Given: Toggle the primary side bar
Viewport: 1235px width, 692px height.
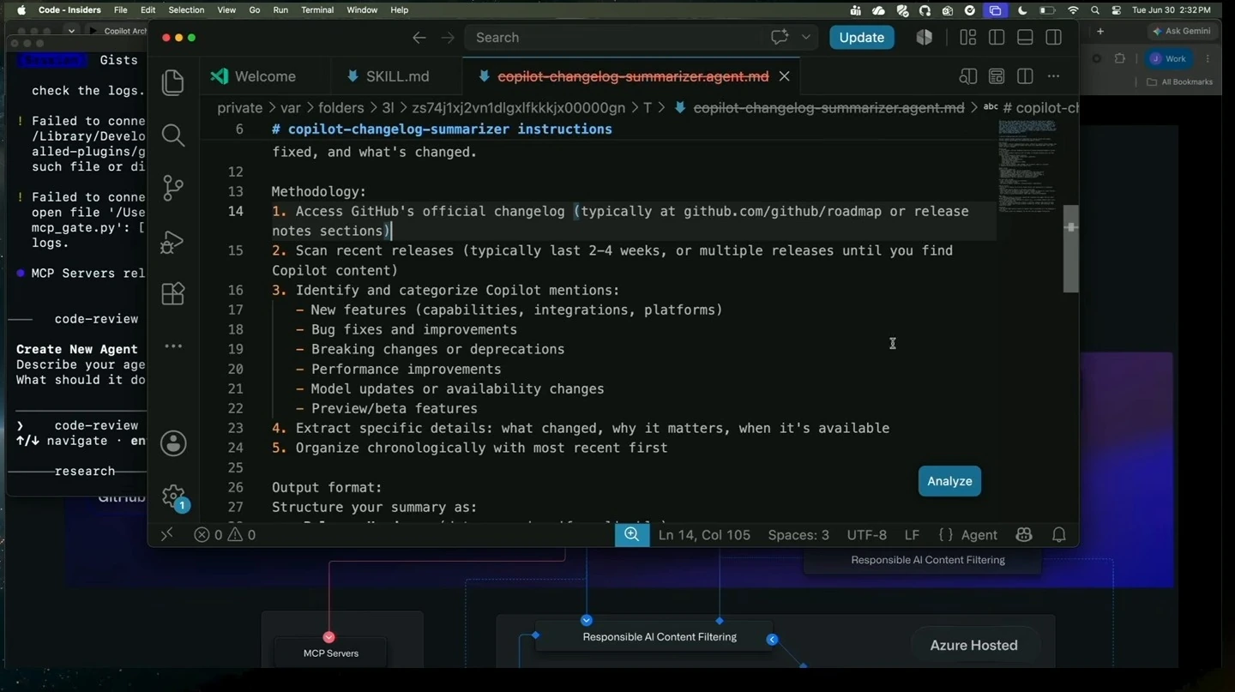Looking at the screenshot, I should 997,38.
